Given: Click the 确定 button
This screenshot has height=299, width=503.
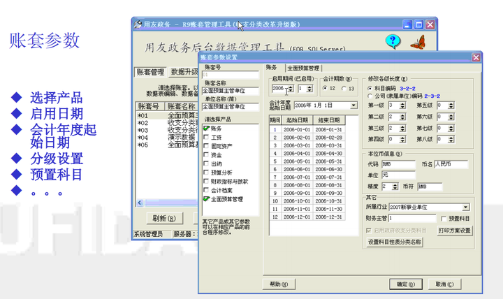Looking at the screenshot, I should point(406,284).
